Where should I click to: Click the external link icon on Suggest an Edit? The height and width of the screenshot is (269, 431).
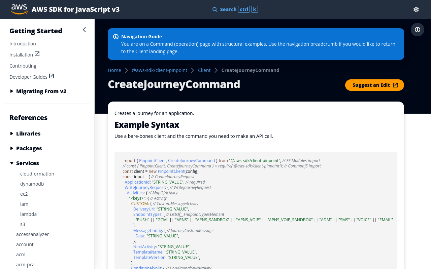coord(395,85)
